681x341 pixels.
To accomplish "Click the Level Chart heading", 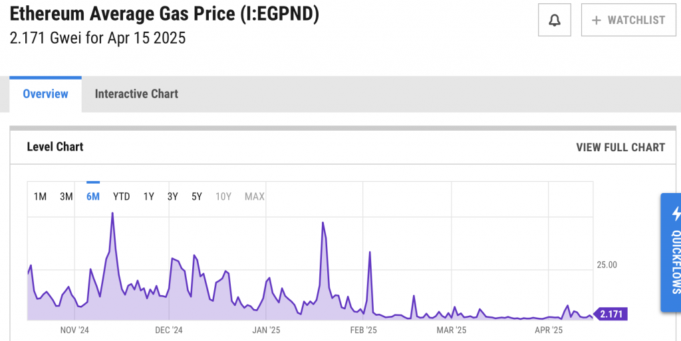I will click(x=55, y=147).
